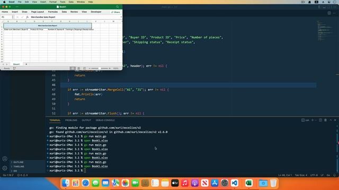Click the next sheet navigation arrow
The image size is (339, 190).
(7, 64)
